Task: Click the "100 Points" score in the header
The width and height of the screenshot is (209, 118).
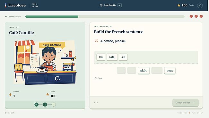Action: (186, 5)
